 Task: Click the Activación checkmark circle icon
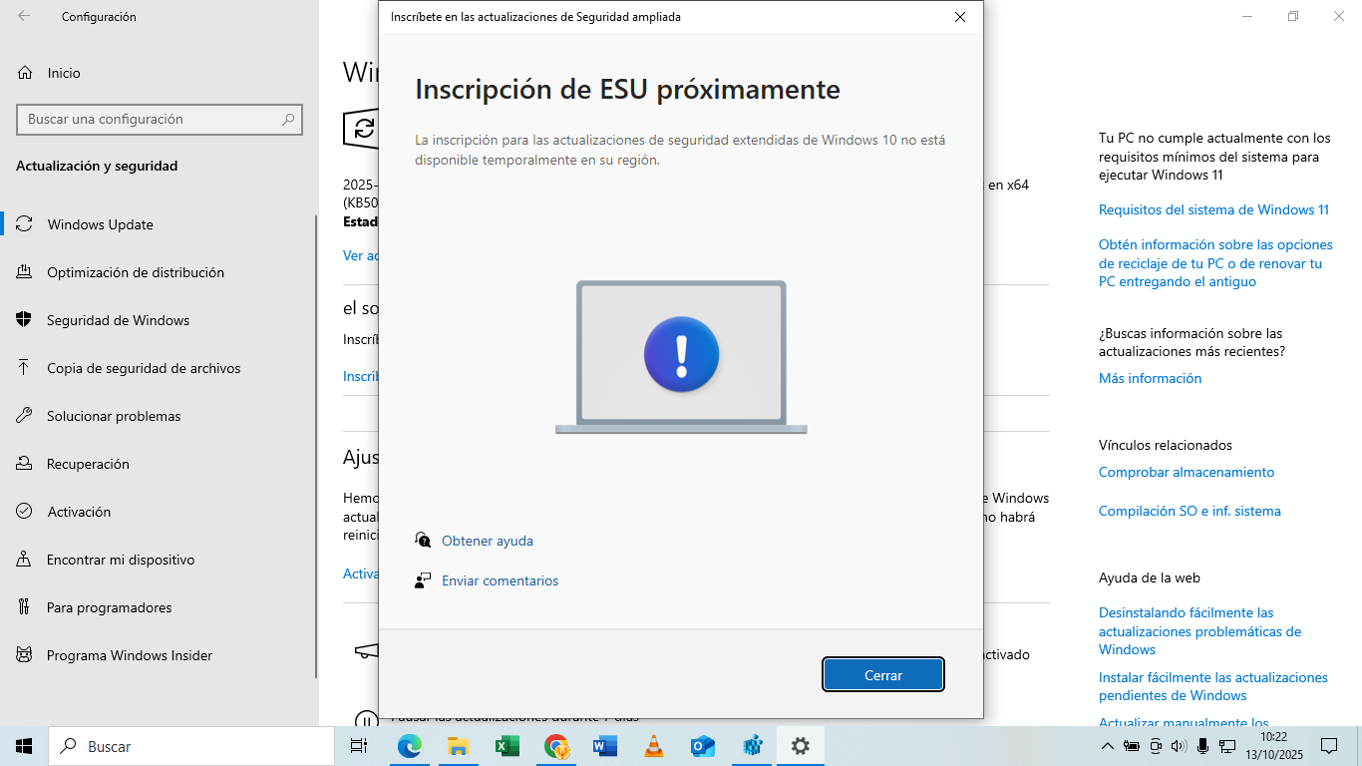[25, 512]
